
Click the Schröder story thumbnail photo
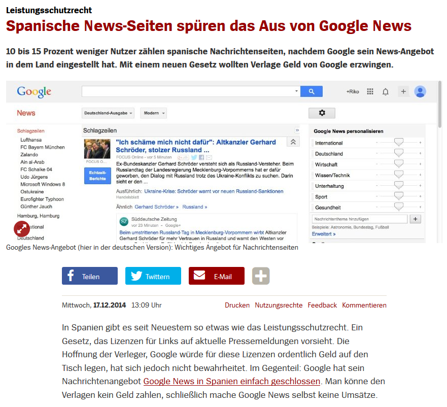(x=97, y=149)
